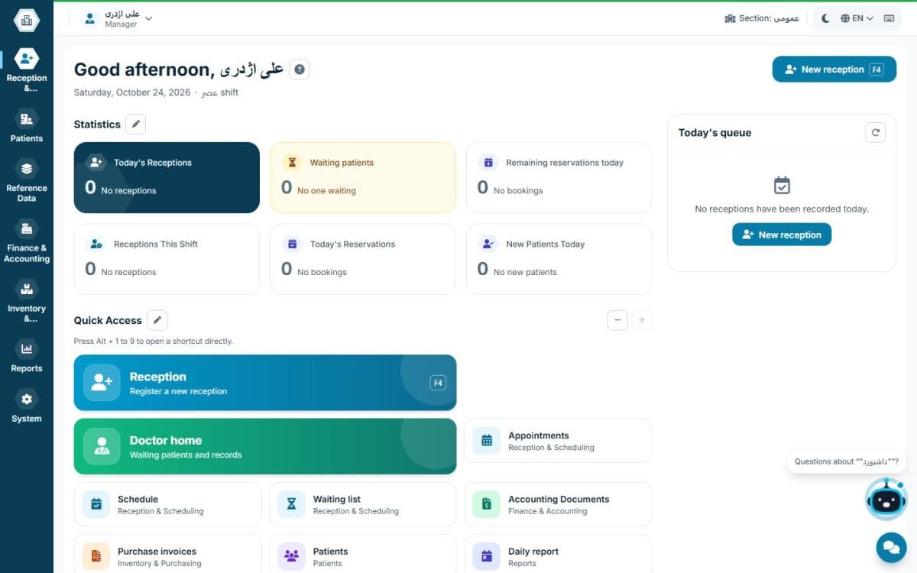Viewport: 917px width, 573px height.
Task: Click the Daily report calendar icon
Action: (487, 556)
